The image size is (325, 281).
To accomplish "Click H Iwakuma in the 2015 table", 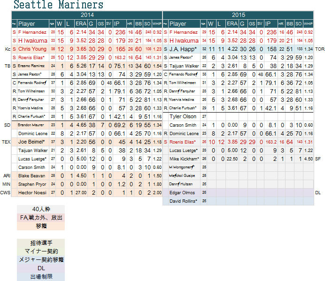I will click(x=184, y=41).
